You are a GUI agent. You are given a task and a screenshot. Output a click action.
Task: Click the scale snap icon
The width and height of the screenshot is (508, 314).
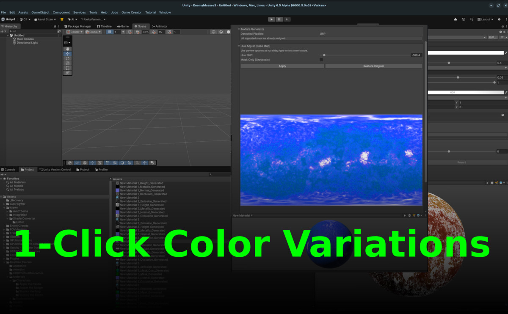click(169, 32)
